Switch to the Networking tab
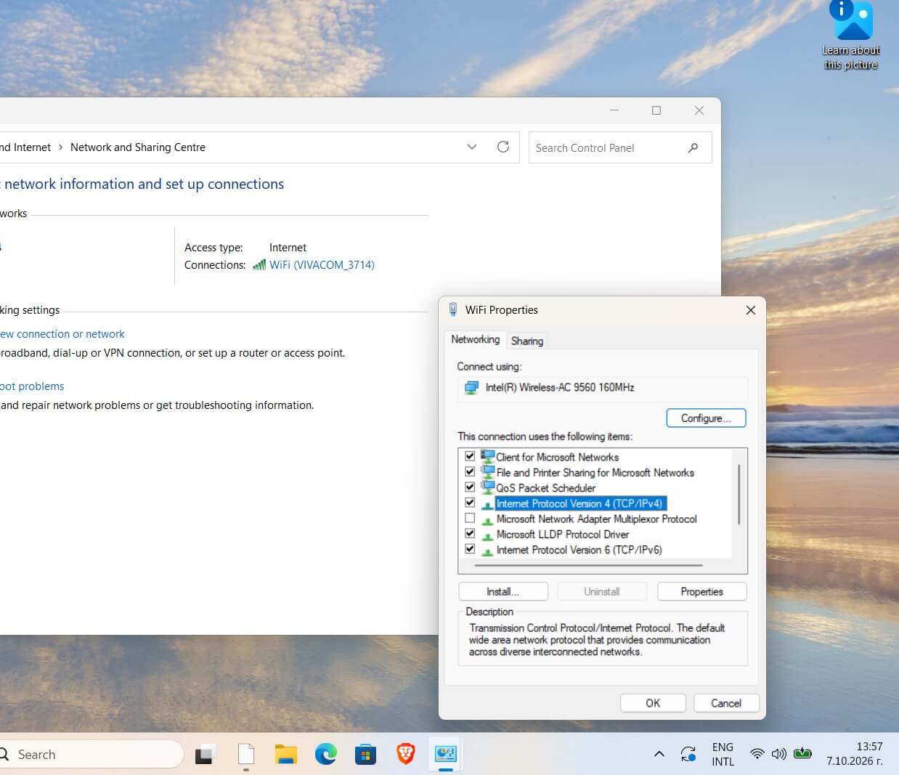This screenshot has height=775, width=899. pyautogui.click(x=476, y=339)
